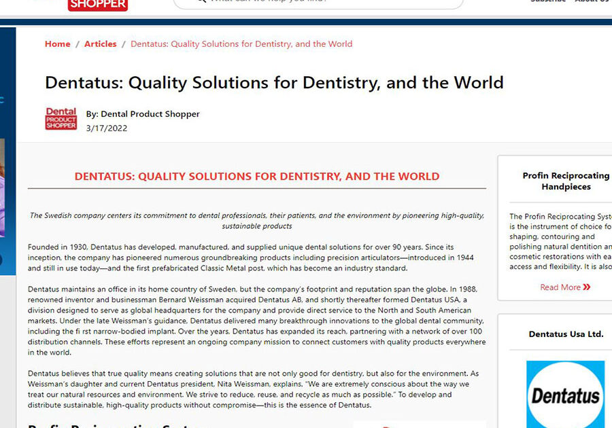The width and height of the screenshot is (612, 428).
Task: Click the main article headline
Action: coord(274,82)
